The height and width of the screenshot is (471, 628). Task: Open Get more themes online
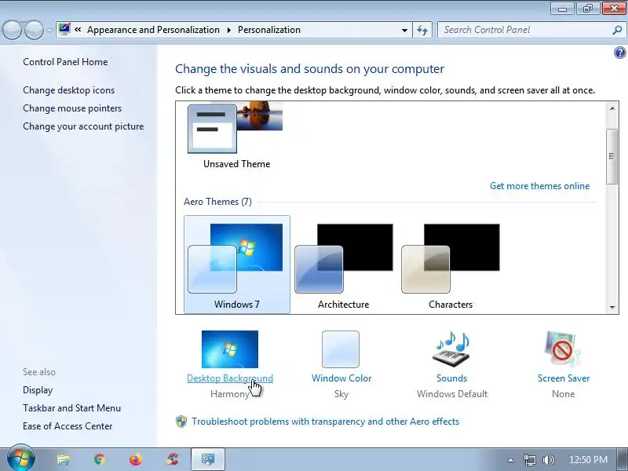pyautogui.click(x=539, y=186)
